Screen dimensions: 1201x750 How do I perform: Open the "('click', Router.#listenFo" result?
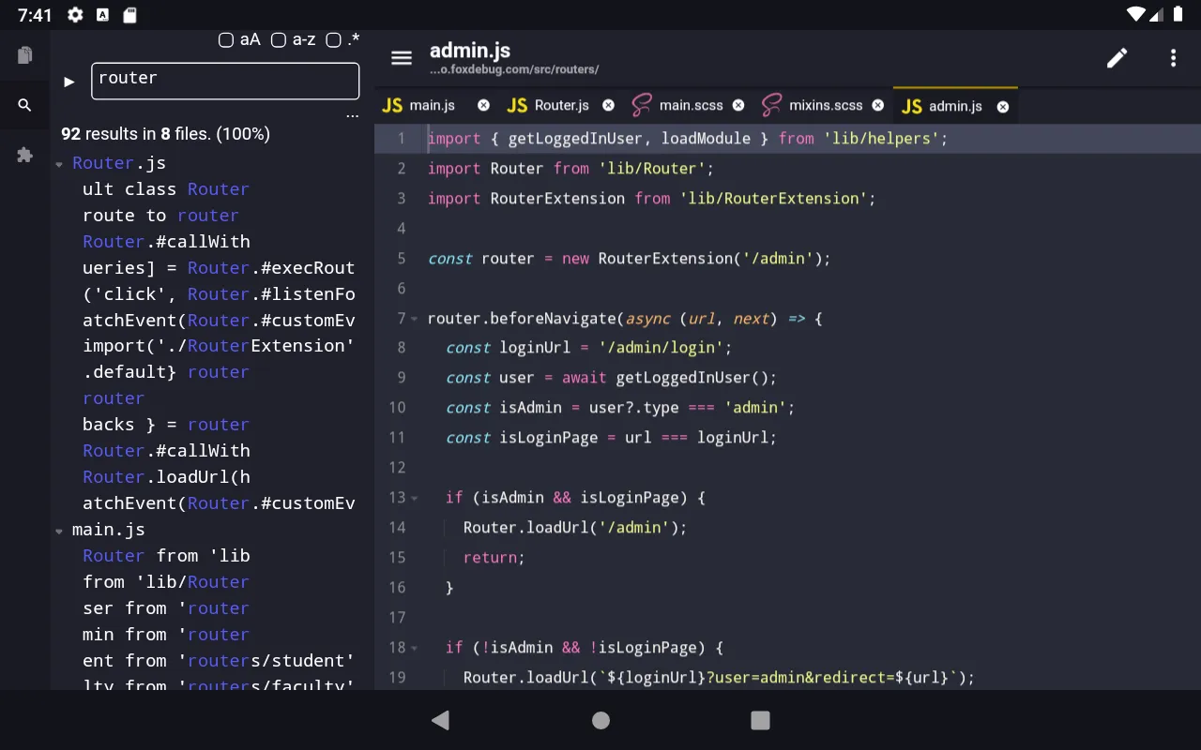(219, 294)
